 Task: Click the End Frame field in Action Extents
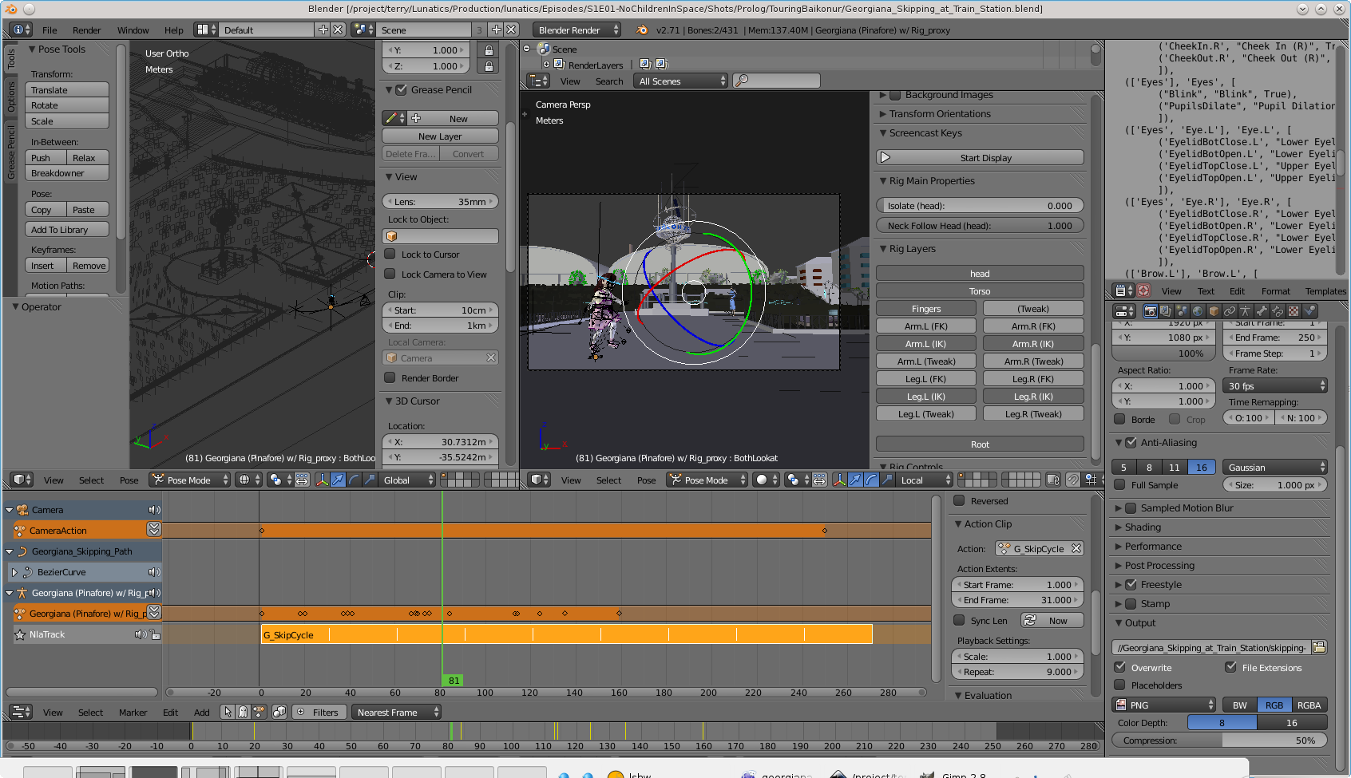(1017, 600)
